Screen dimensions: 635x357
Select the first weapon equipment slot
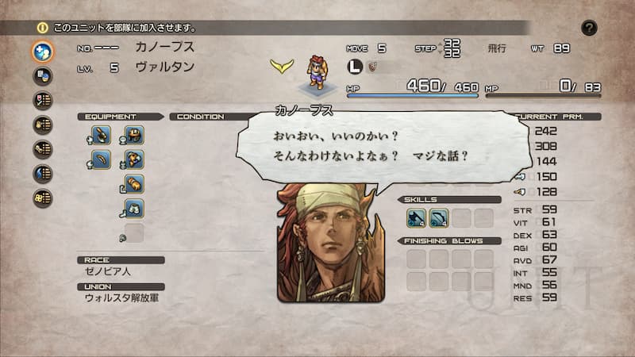102,136
